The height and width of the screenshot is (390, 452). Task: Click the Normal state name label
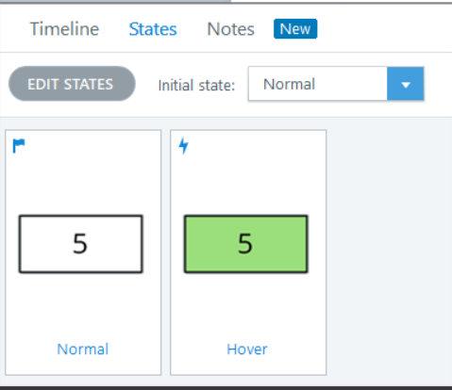[83, 349]
